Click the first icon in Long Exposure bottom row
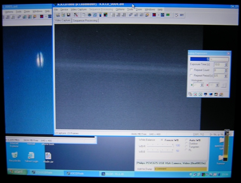241x183 pixels. [190, 94]
